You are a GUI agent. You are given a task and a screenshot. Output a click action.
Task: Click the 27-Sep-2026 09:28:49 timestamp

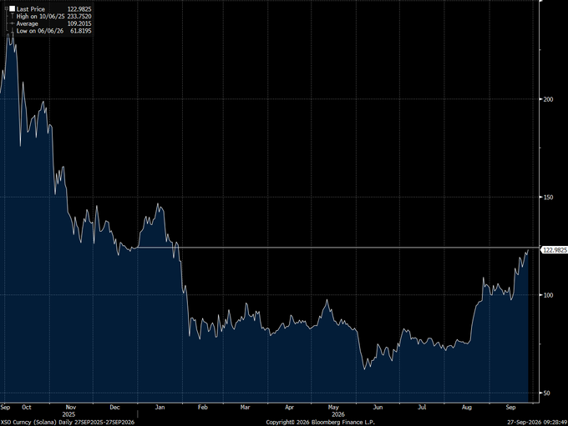point(537,423)
